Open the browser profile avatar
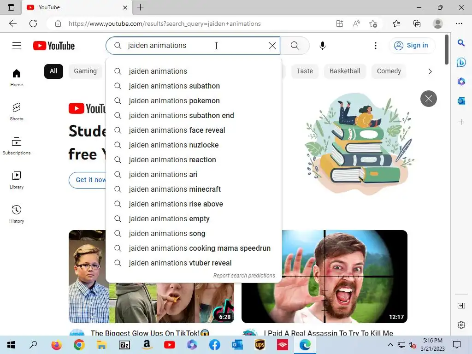 click(438, 24)
